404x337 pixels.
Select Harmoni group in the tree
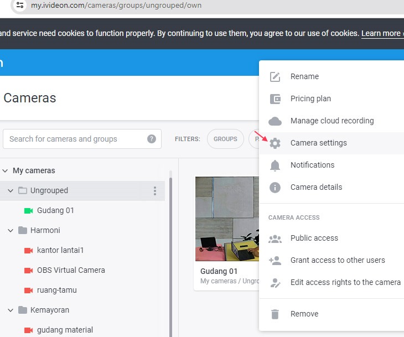coord(45,230)
